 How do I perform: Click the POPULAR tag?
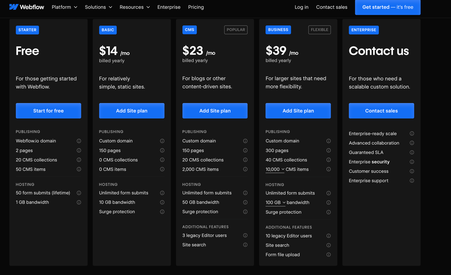tap(236, 30)
